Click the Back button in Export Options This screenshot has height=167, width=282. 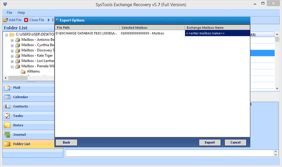click(x=66, y=143)
